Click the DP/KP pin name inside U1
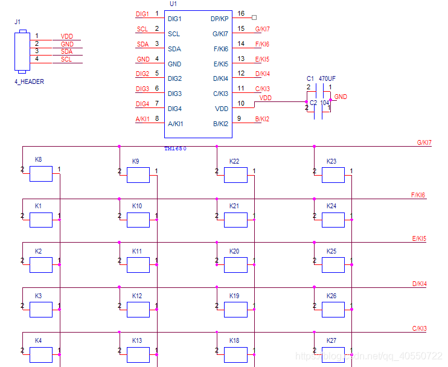 click(219, 19)
